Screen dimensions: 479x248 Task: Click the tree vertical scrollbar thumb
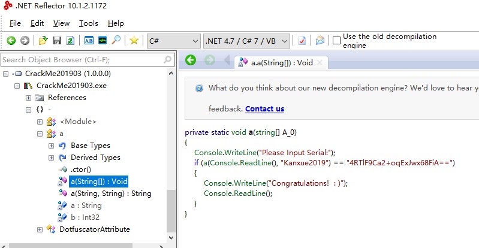(171, 211)
